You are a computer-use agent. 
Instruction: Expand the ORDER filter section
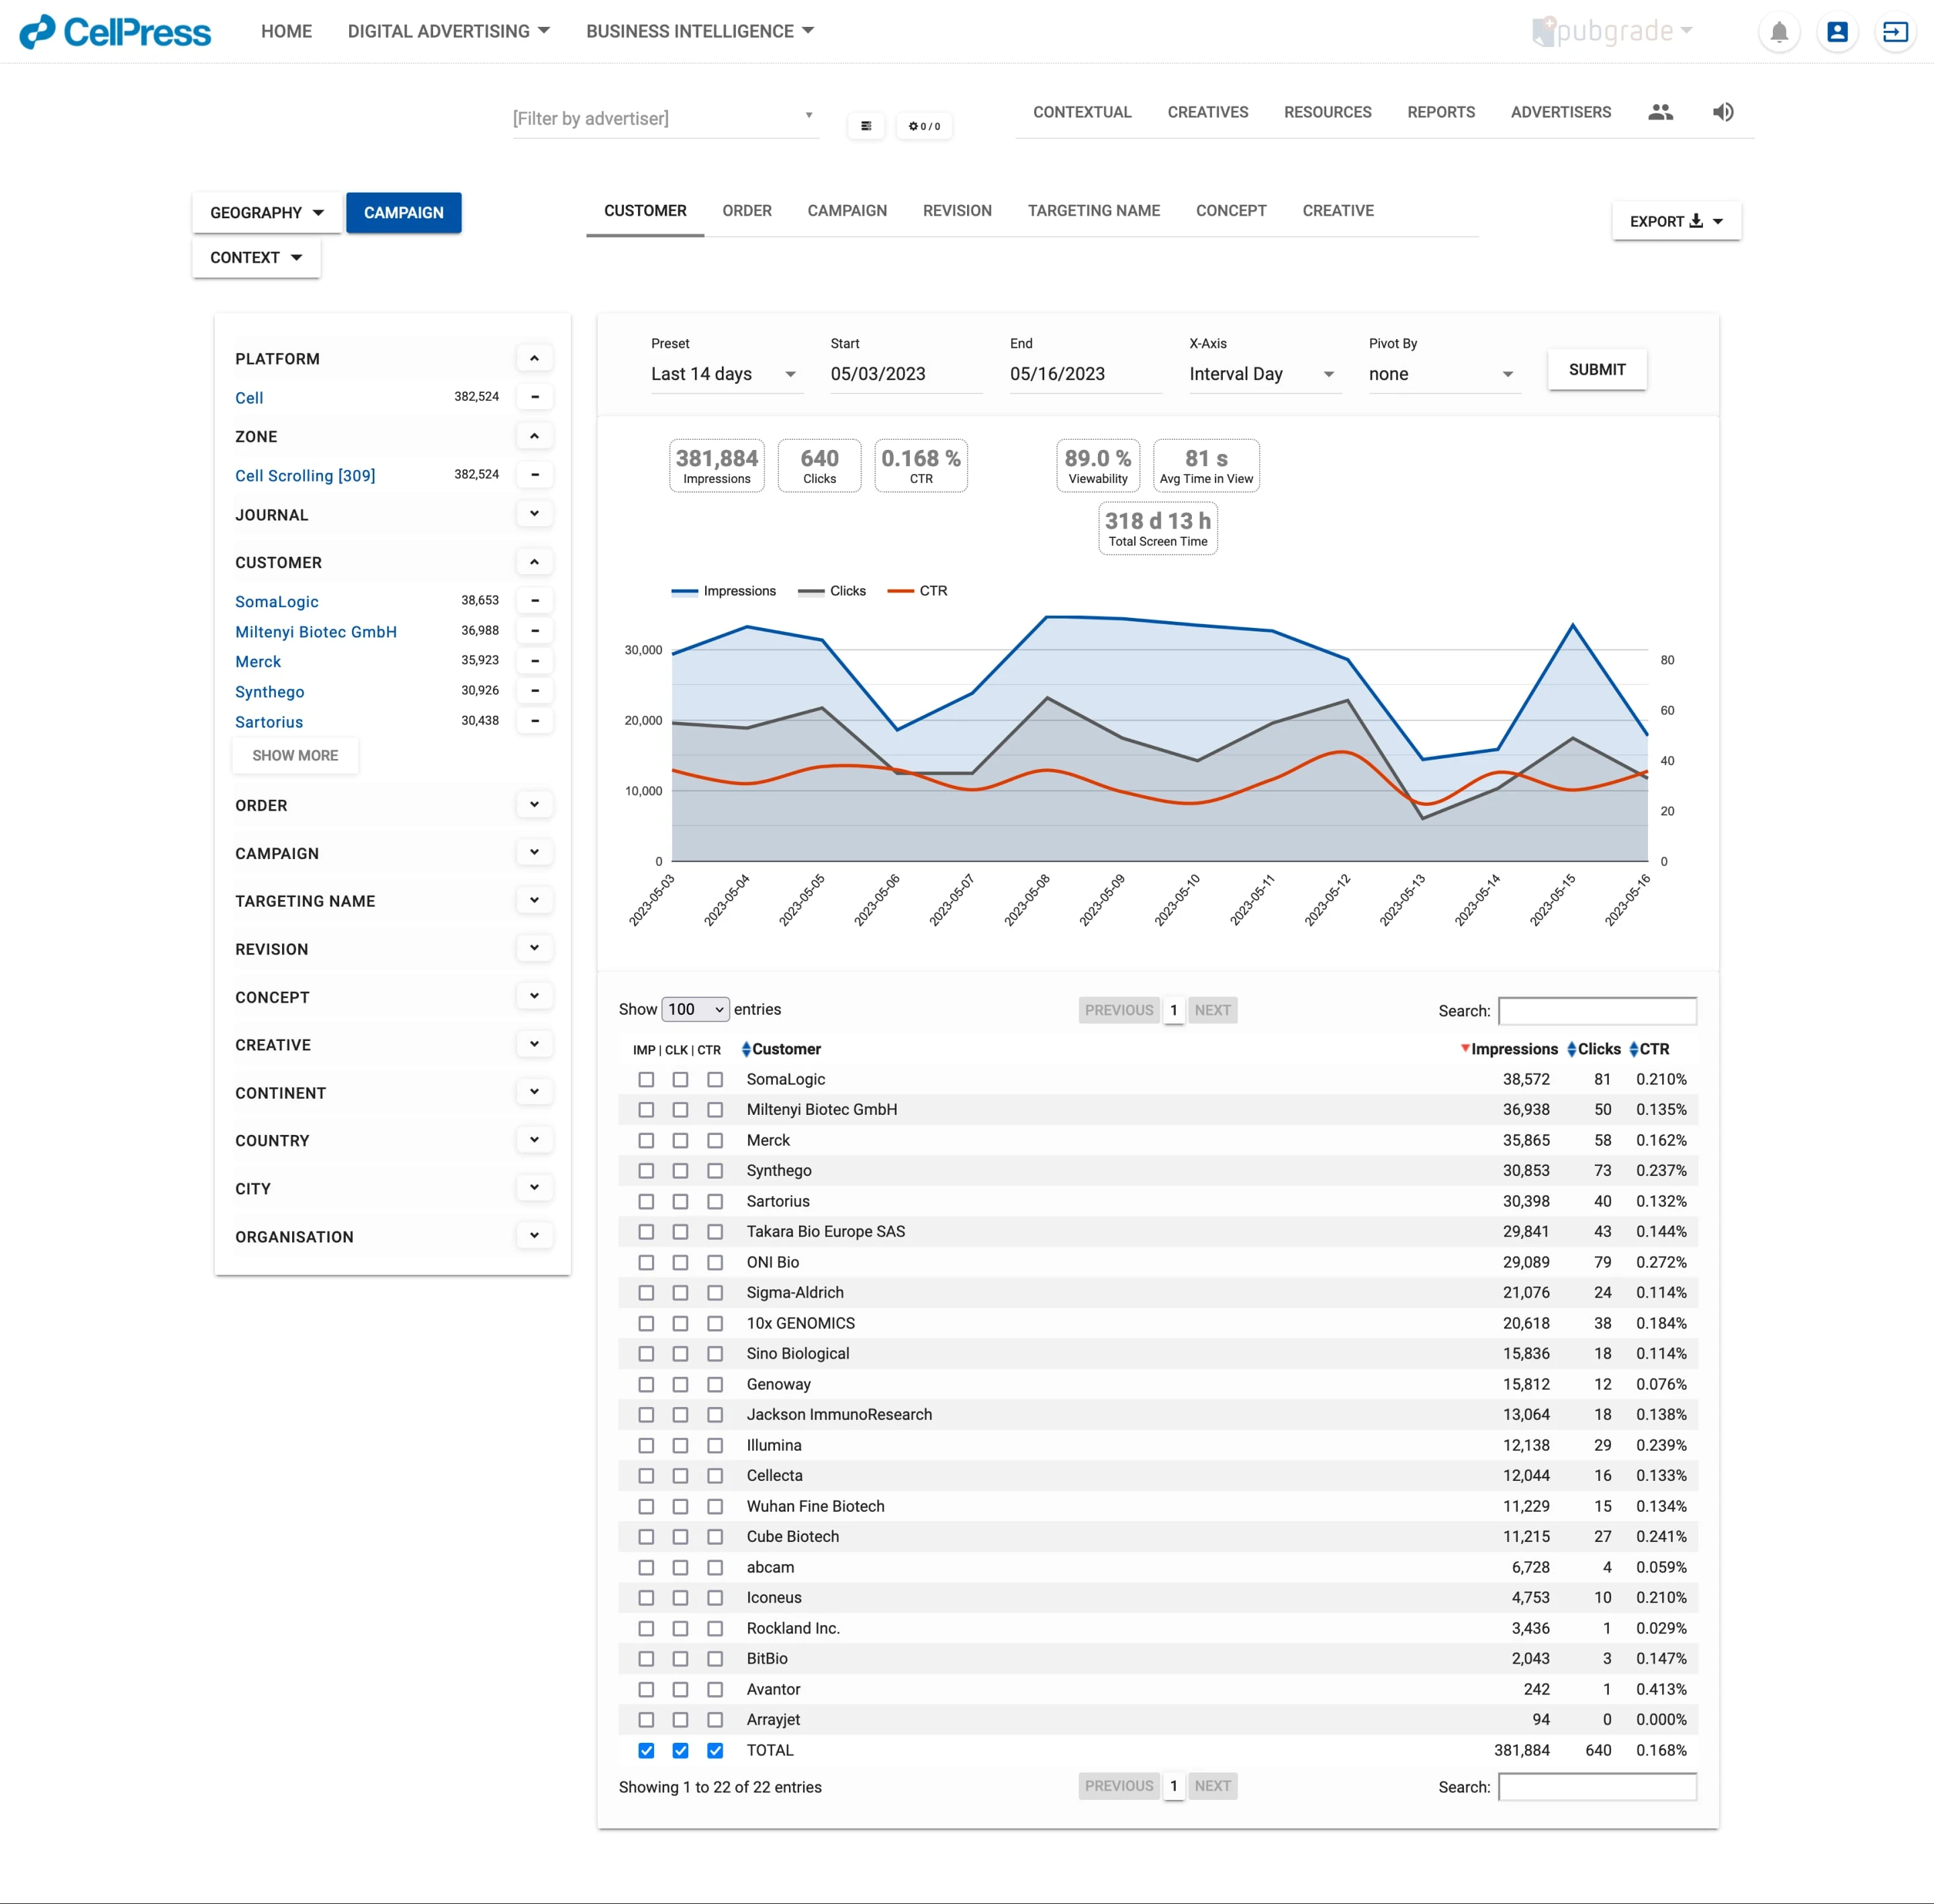(x=535, y=805)
